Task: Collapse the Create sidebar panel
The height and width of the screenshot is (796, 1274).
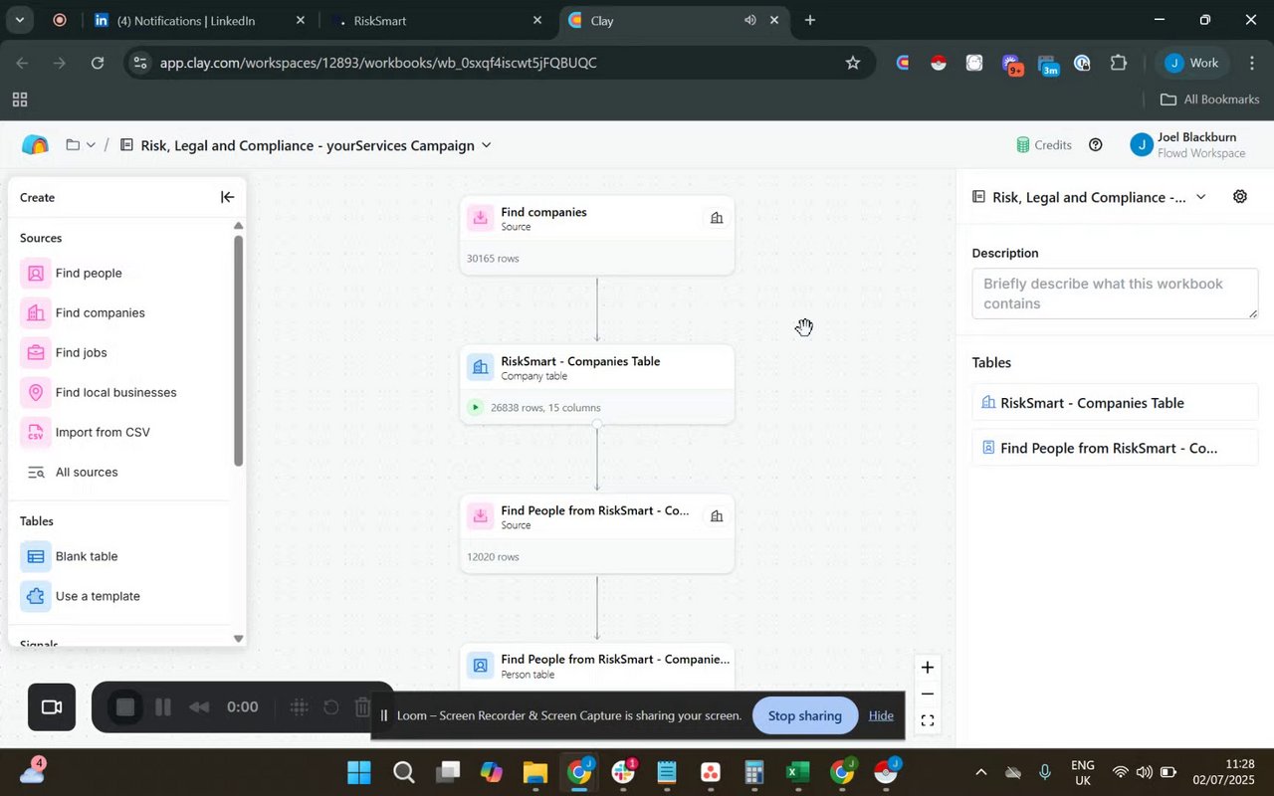Action: [227, 197]
